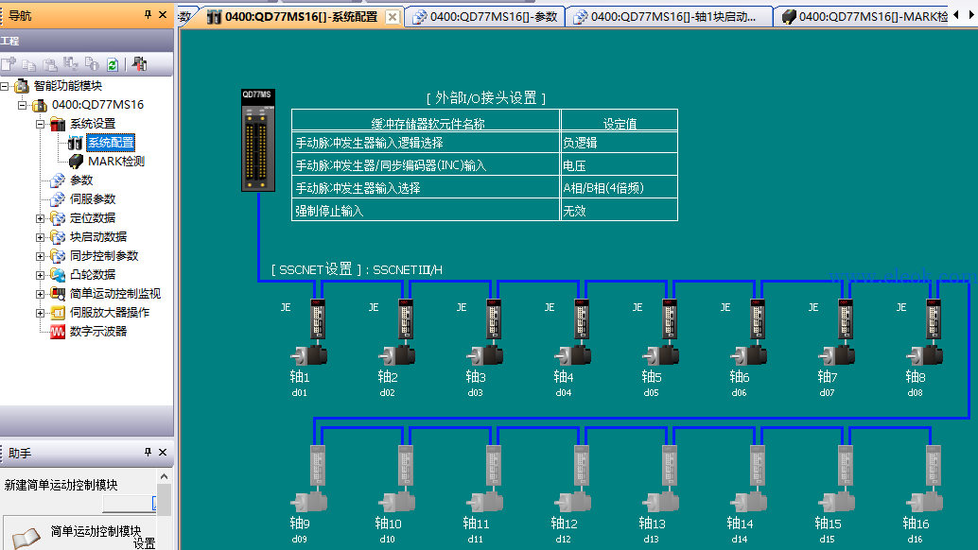
Task: Close the 导航 navigation panel
Action: (163, 14)
